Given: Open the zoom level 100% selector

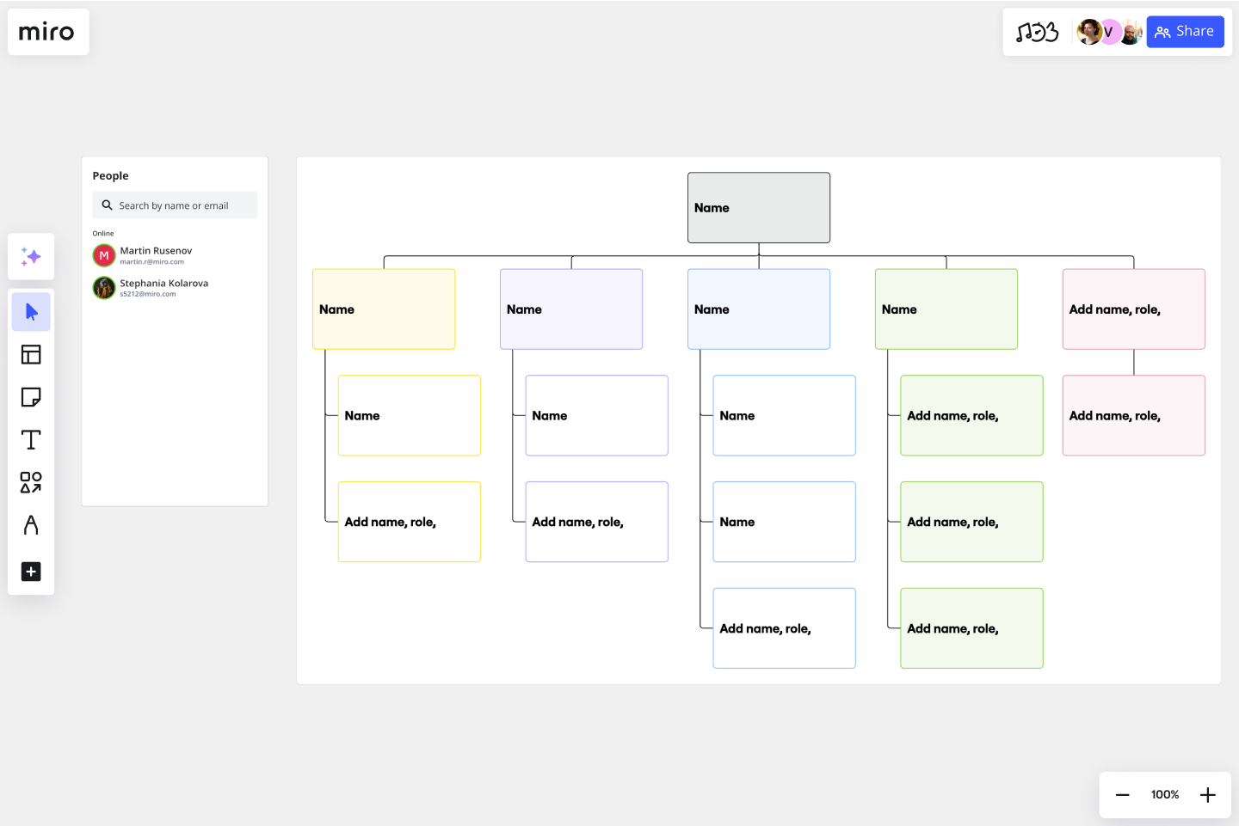Looking at the screenshot, I should pyautogui.click(x=1164, y=794).
